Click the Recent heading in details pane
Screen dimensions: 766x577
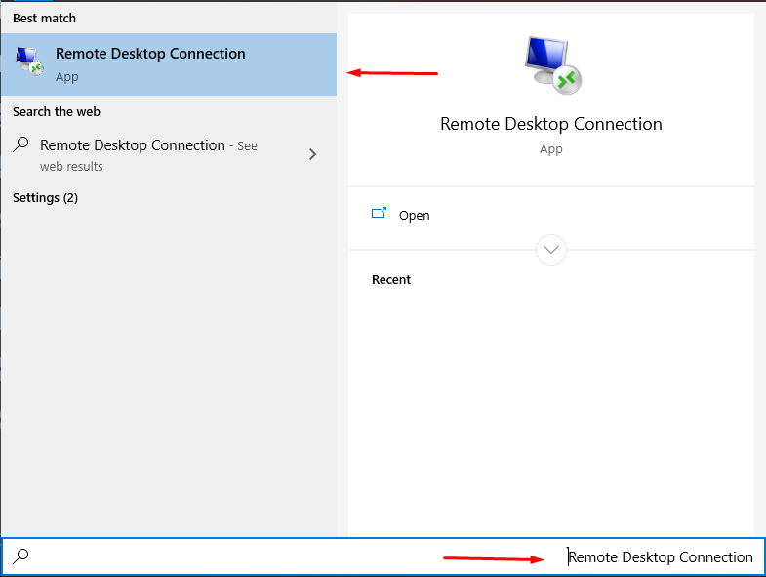391,279
